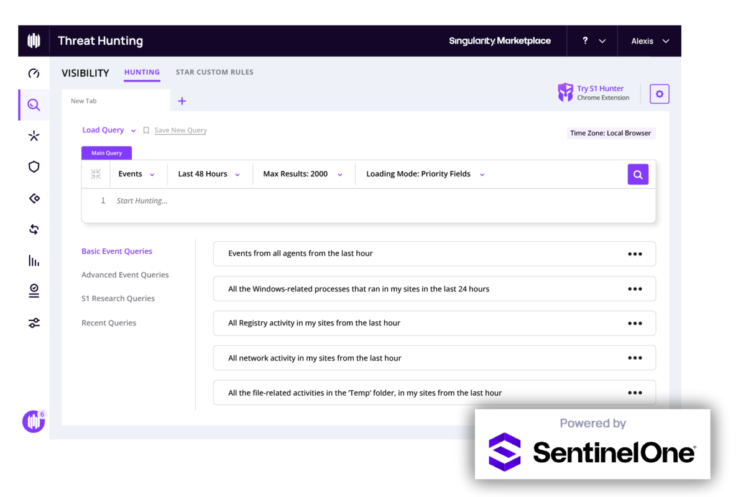Open the Max Results: 2000 dropdown
Image resolution: width=746 pixels, height=497 pixels.
[x=303, y=175]
